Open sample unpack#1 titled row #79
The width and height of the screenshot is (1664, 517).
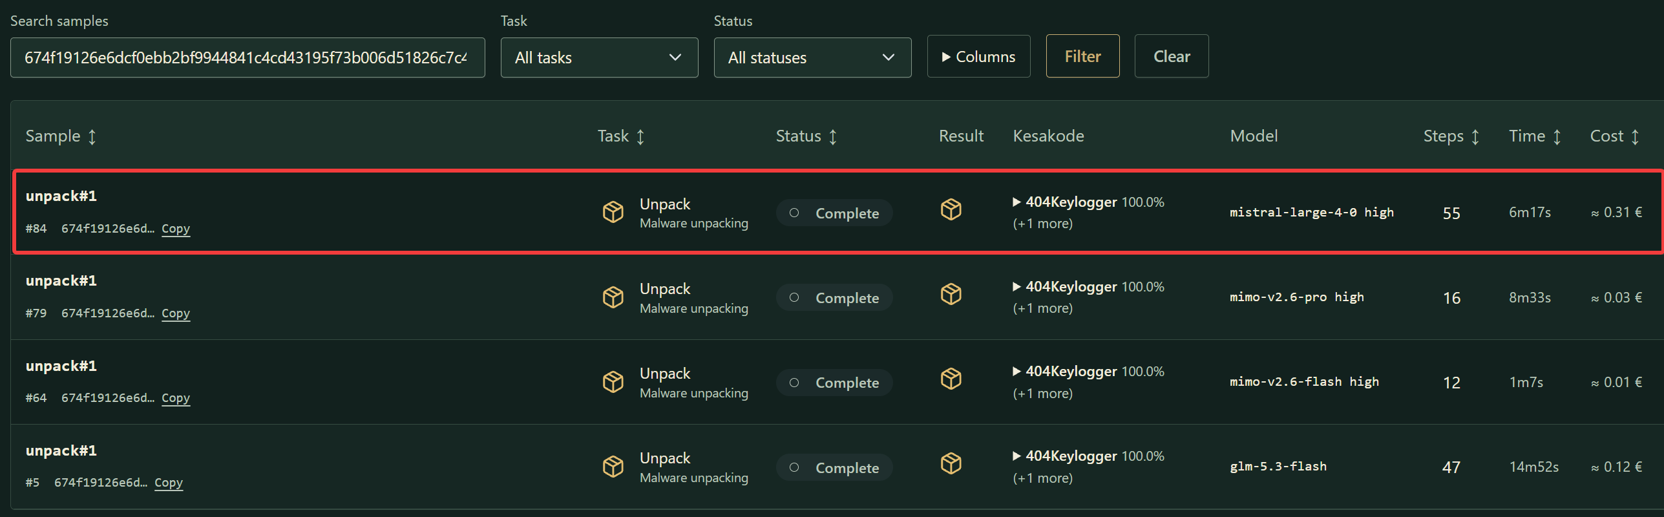point(61,280)
